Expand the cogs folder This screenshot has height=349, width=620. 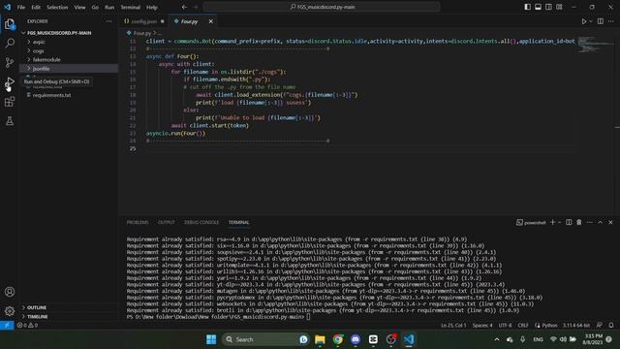pos(38,50)
